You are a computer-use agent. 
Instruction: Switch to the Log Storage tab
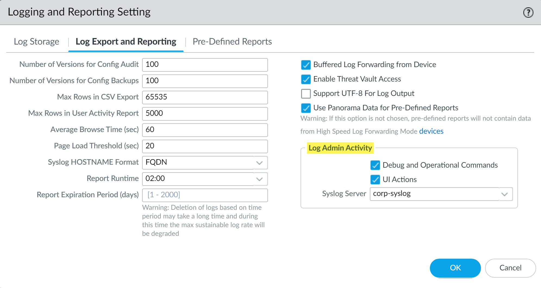[x=36, y=42]
